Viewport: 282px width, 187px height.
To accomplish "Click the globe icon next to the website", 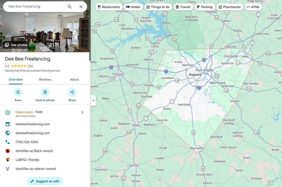I will click(x=7, y=133).
